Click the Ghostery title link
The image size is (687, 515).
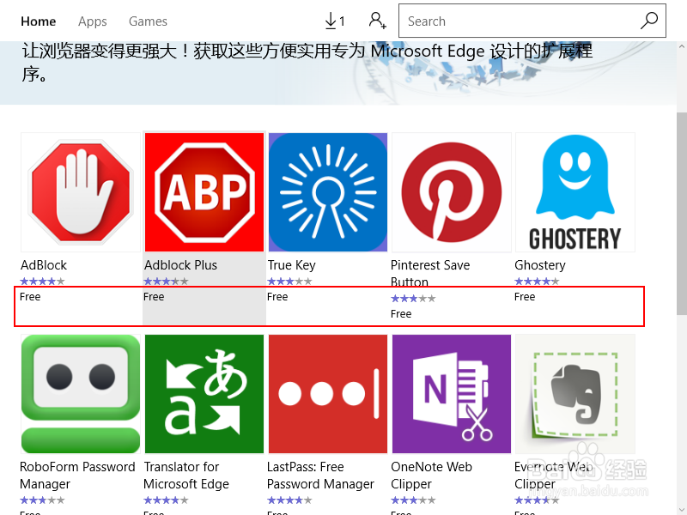point(540,265)
